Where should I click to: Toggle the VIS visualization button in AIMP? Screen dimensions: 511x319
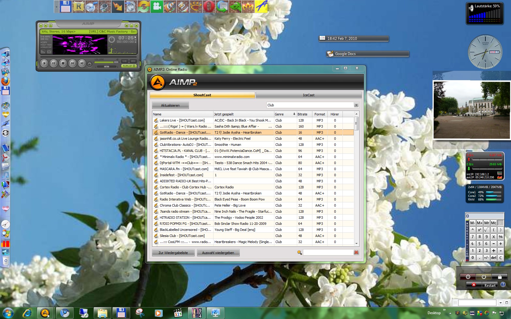pyautogui.click(x=124, y=61)
